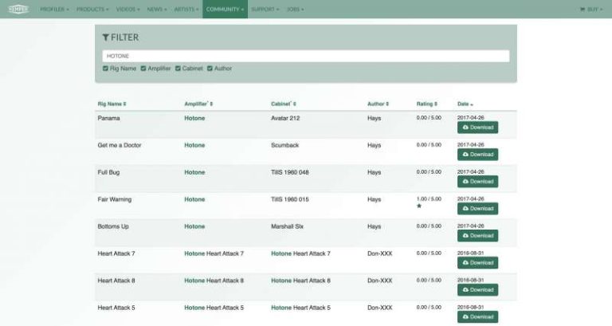Sort by Rating column arrows
The image size is (612, 326).
(437, 104)
